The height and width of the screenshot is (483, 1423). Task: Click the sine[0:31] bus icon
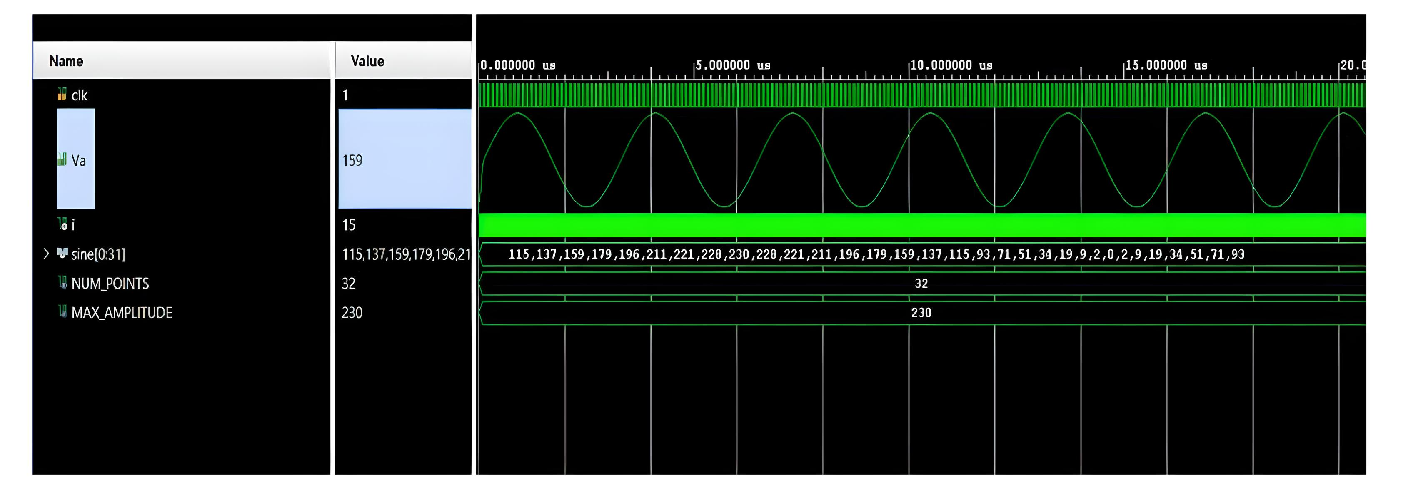[62, 254]
